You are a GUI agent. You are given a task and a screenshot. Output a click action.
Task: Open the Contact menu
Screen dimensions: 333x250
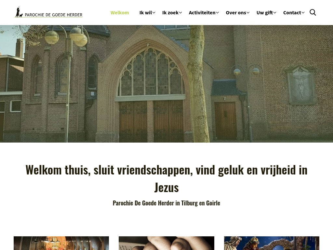click(292, 13)
